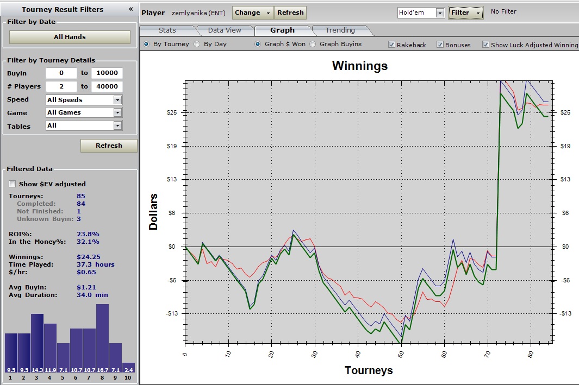579x385 pixels.
Task: Open the Change player dropdown button
Action: 253,12
